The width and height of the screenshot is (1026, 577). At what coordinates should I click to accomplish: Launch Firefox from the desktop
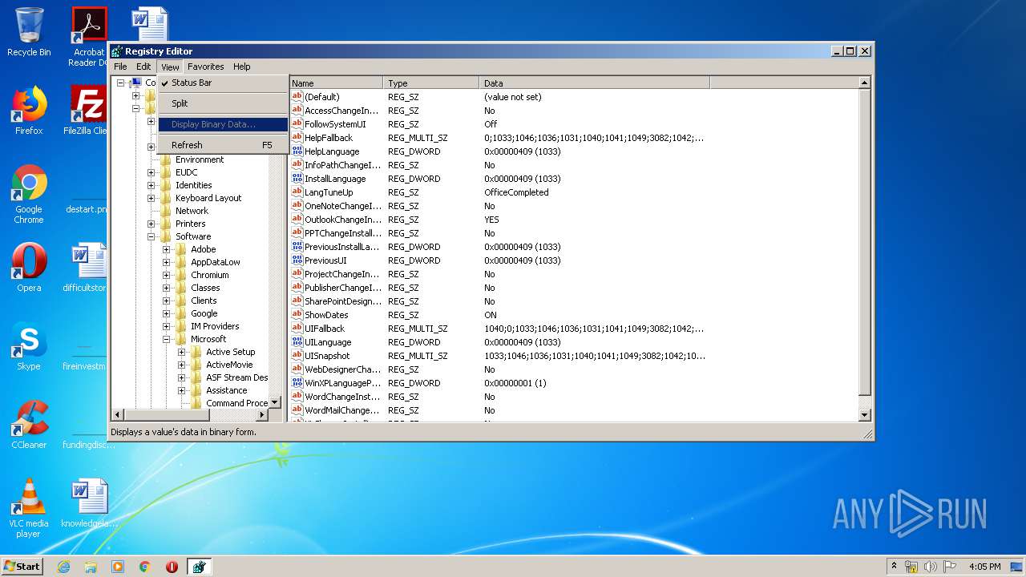[29, 111]
